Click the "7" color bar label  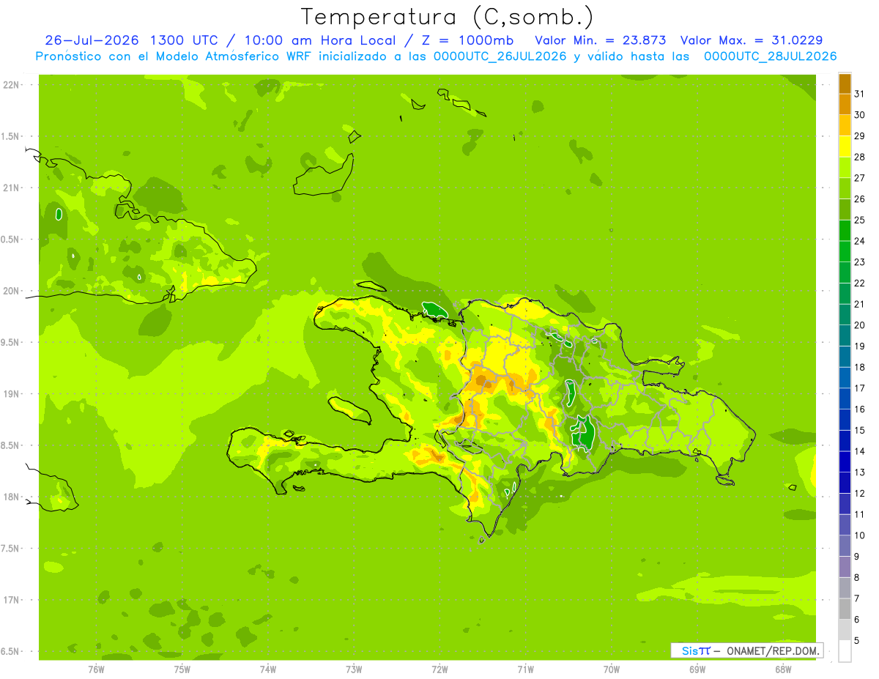click(x=856, y=598)
